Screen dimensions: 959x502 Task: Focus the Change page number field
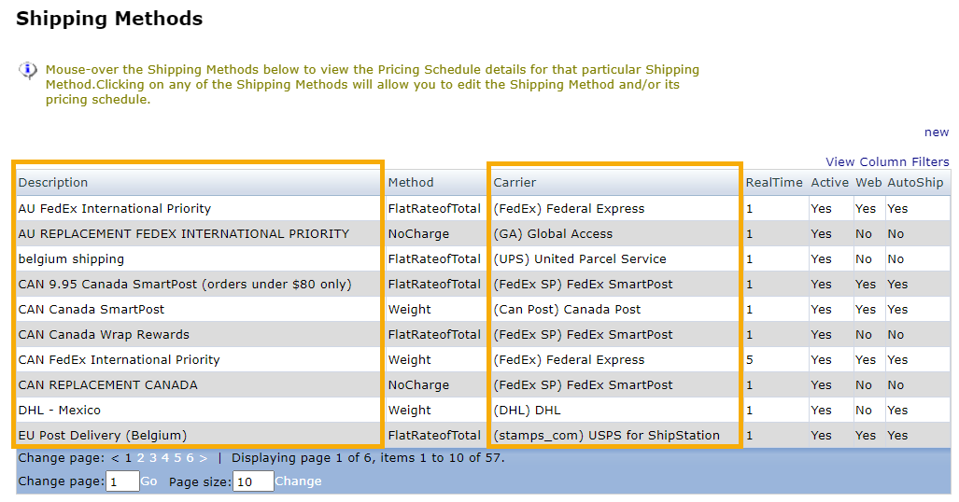pos(122,481)
